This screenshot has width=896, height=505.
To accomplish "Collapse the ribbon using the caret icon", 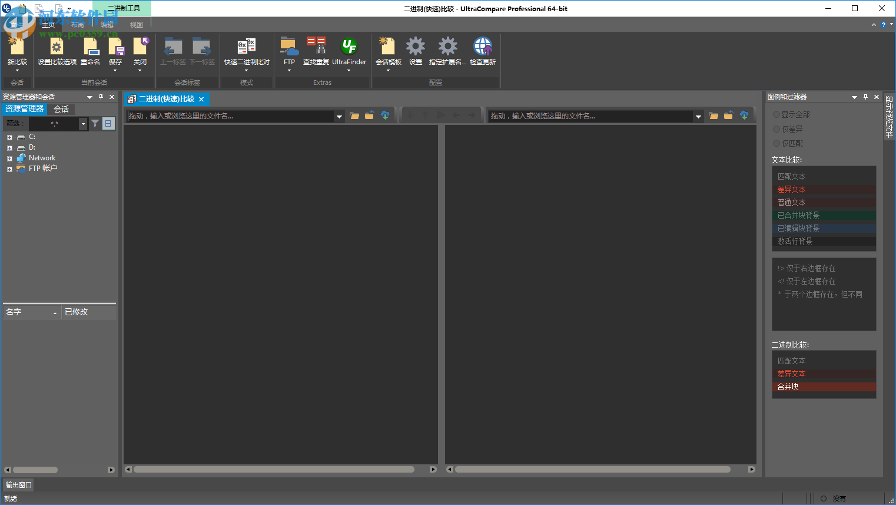I will coord(874,25).
